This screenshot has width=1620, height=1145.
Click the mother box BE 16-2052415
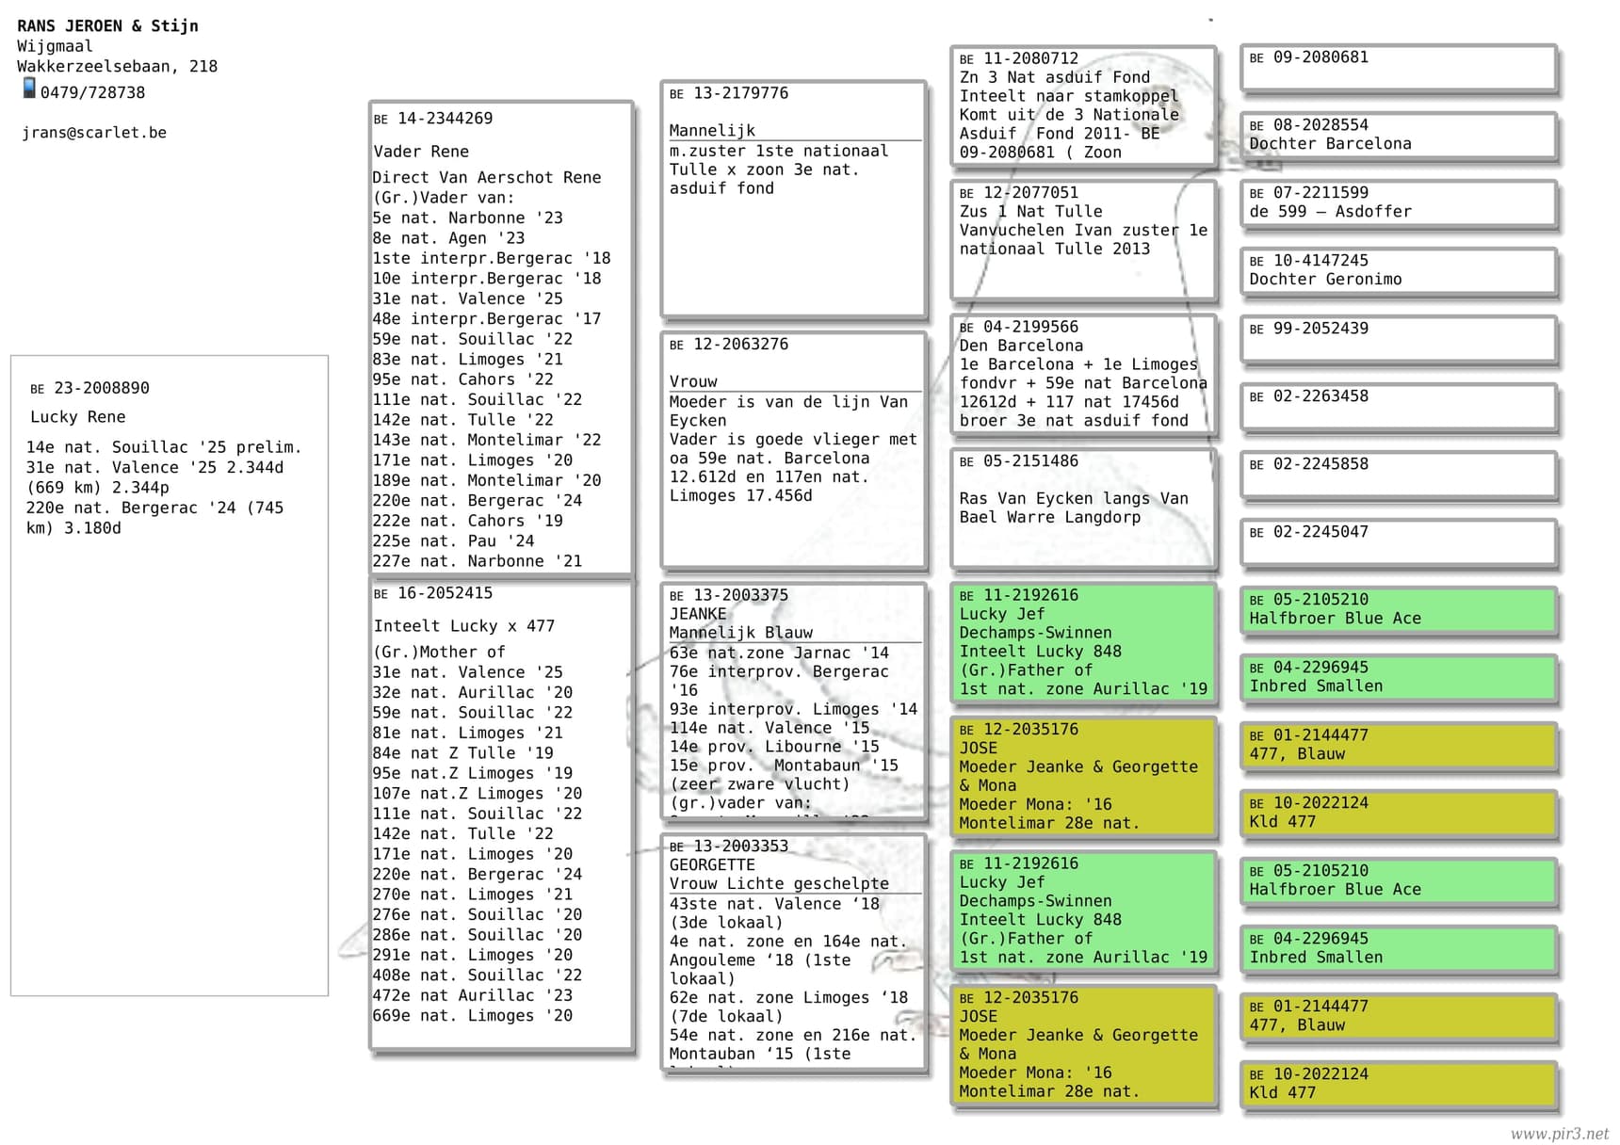click(x=501, y=814)
